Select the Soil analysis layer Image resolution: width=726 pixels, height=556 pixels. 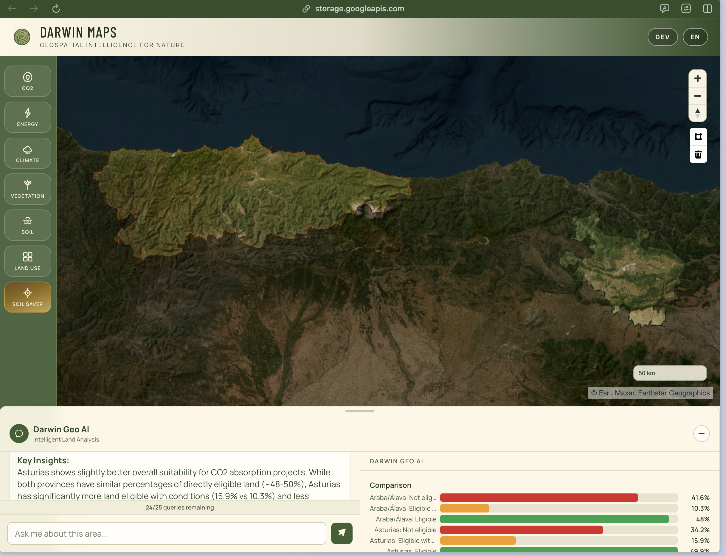(x=27, y=225)
